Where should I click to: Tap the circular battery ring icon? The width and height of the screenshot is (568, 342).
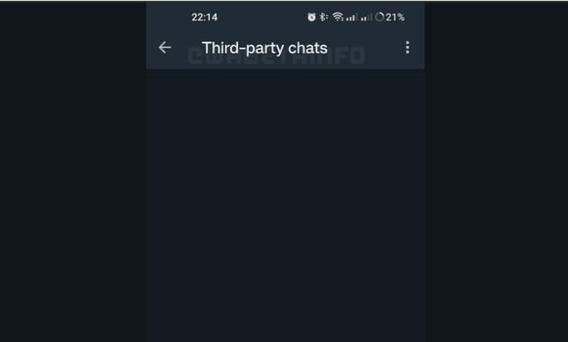coord(379,17)
